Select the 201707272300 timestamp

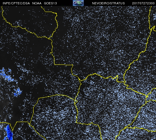(x=143, y=3)
